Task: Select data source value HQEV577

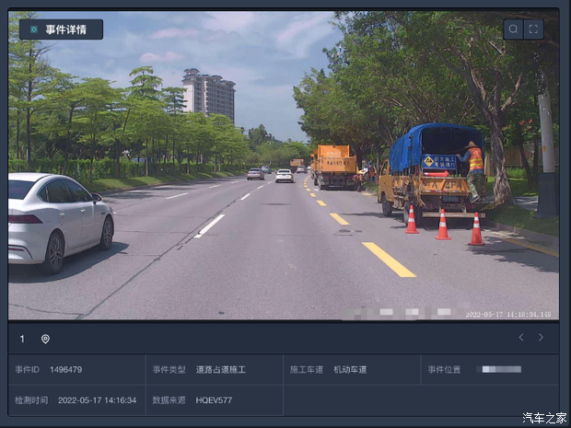Action: [x=214, y=400]
